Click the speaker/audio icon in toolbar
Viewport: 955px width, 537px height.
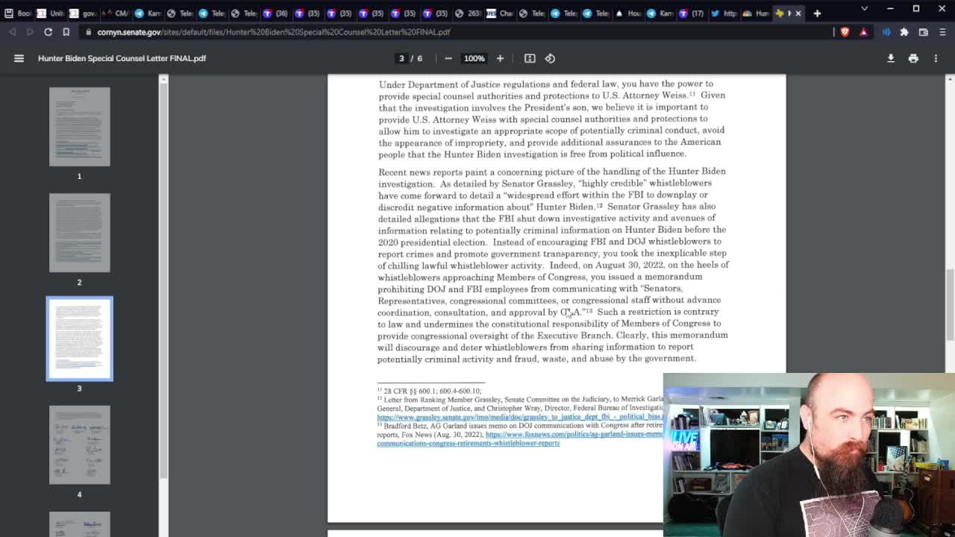[886, 32]
